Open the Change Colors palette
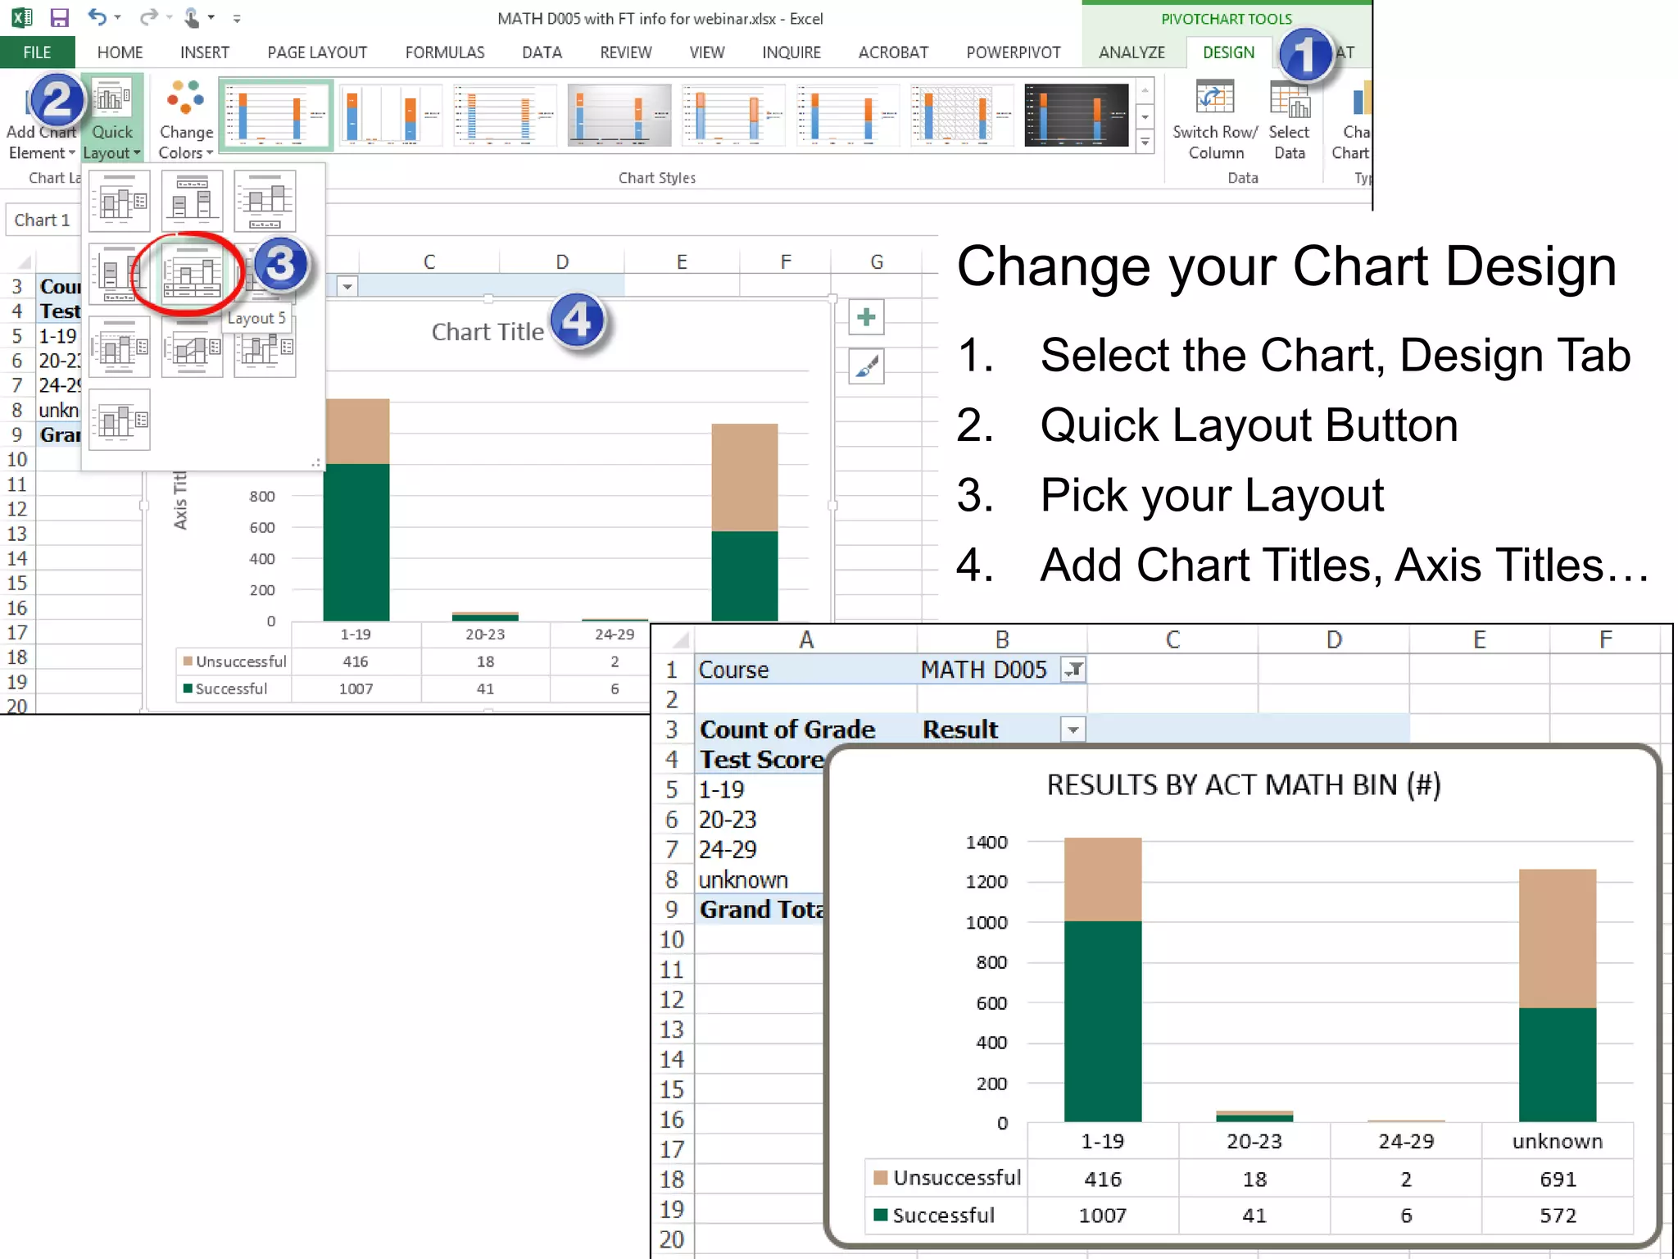1678x1259 pixels. point(186,120)
